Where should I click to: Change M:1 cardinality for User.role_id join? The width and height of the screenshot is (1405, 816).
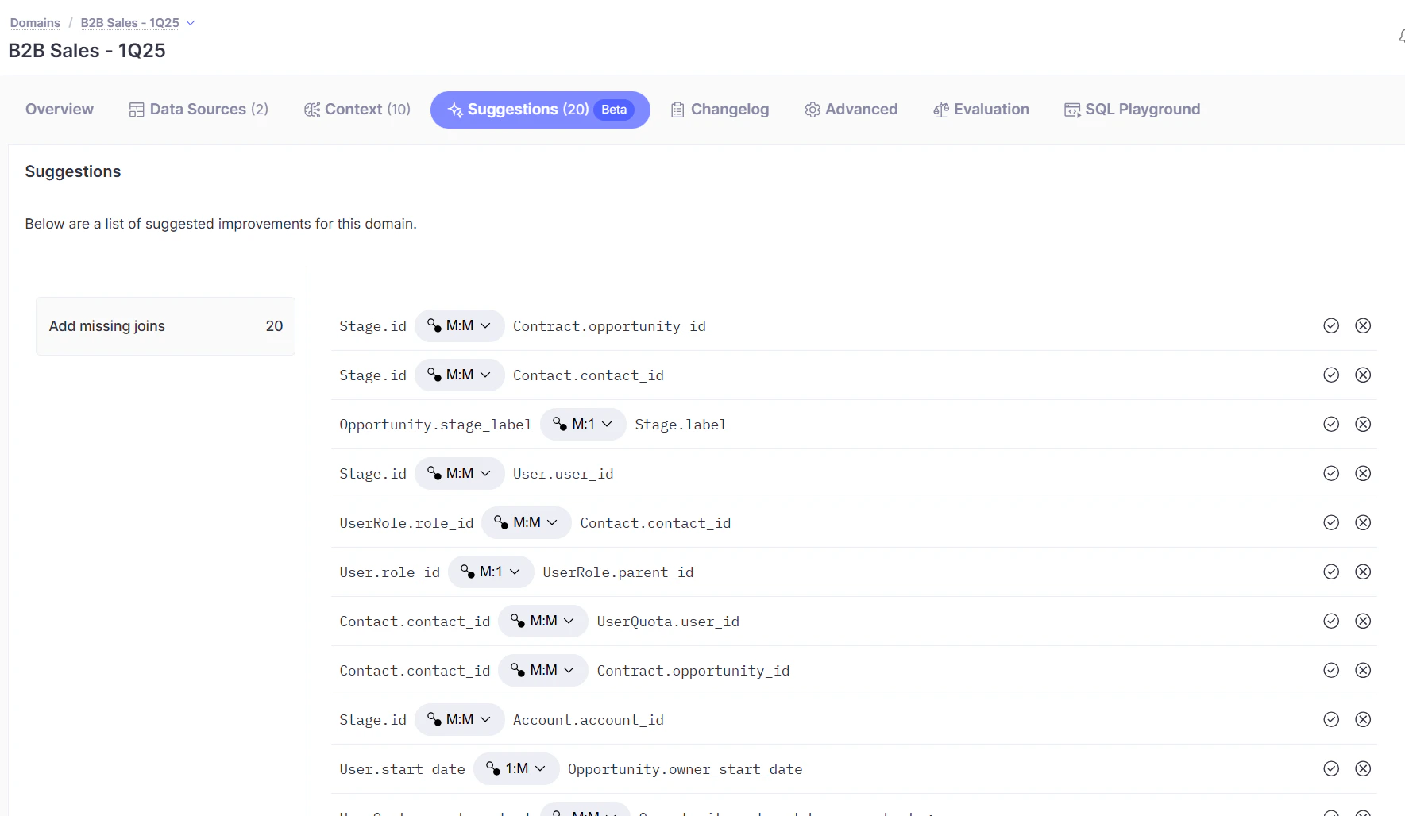pyautogui.click(x=491, y=572)
